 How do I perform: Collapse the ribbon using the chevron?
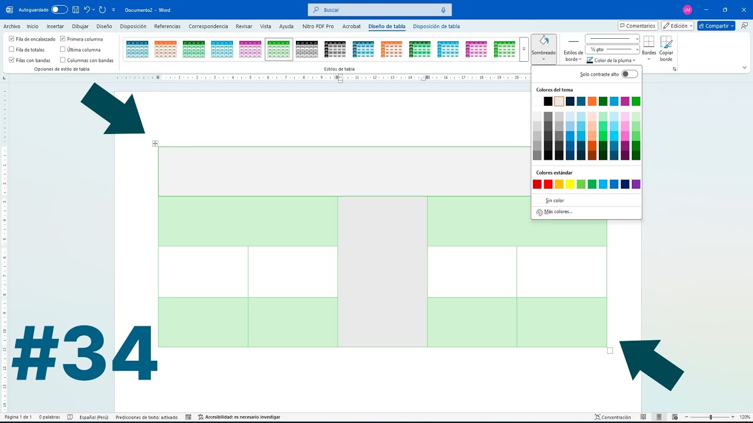745,68
